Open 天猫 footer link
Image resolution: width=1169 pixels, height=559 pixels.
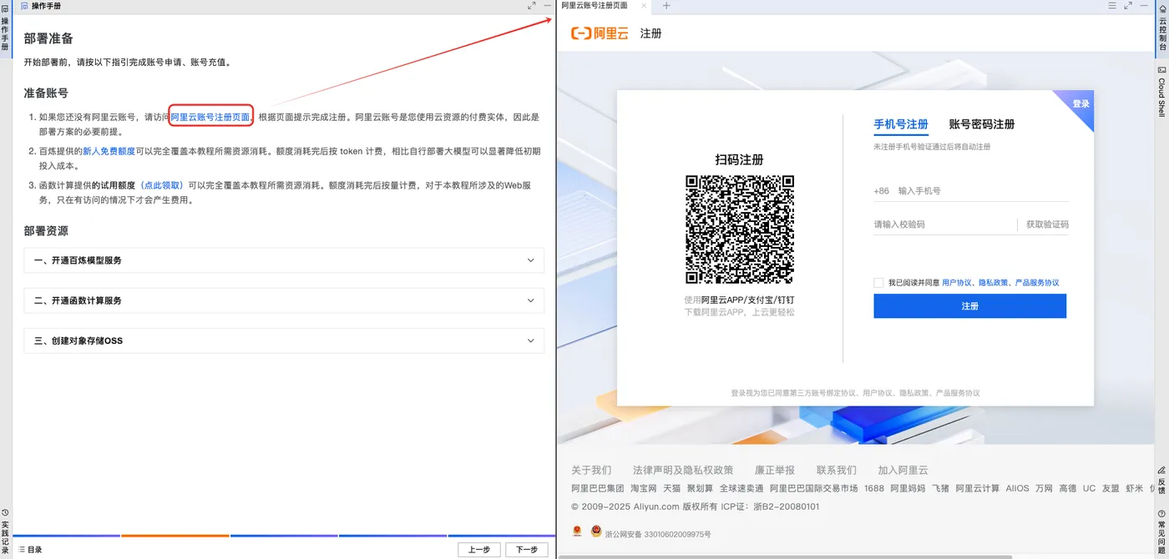click(x=672, y=489)
